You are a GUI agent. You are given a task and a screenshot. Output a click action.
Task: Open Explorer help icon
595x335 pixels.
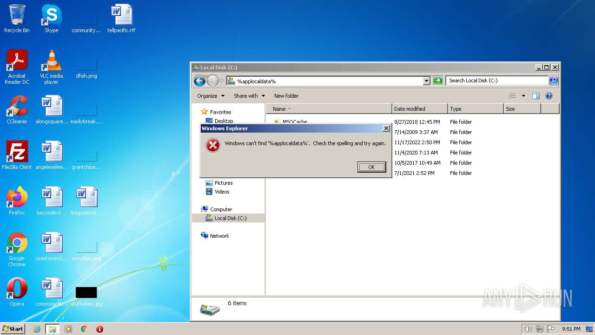pos(549,96)
